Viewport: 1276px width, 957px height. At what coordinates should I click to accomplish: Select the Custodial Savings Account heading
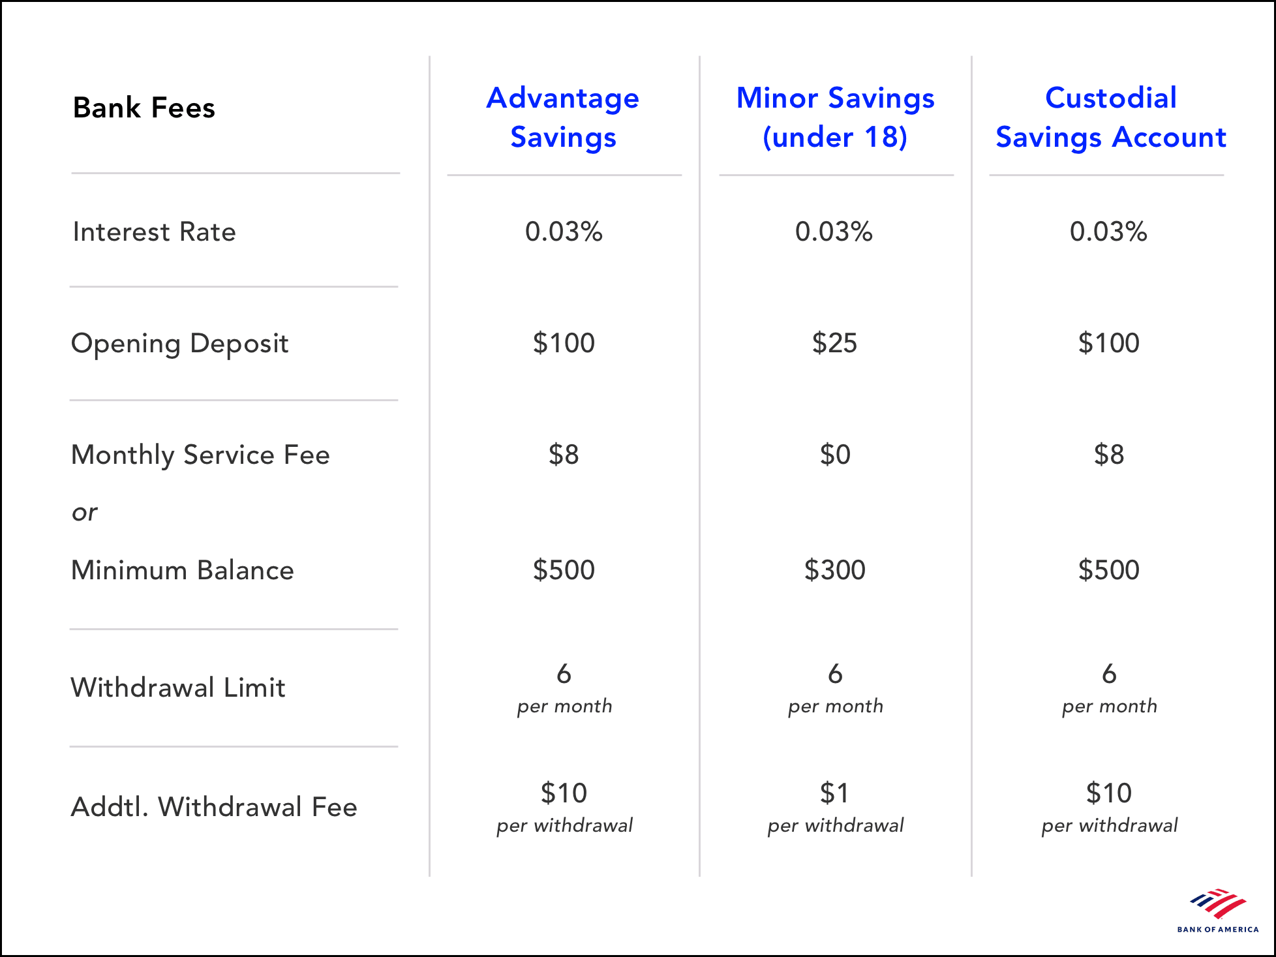tap(1110, 117)
